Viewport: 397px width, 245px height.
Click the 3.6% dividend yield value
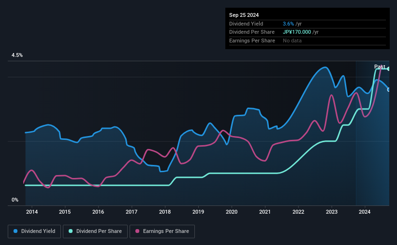[288, 24]
